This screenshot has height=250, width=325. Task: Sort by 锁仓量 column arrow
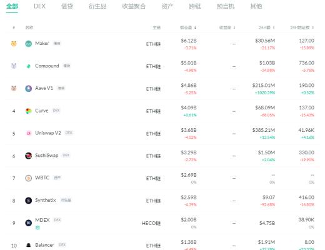195,27
